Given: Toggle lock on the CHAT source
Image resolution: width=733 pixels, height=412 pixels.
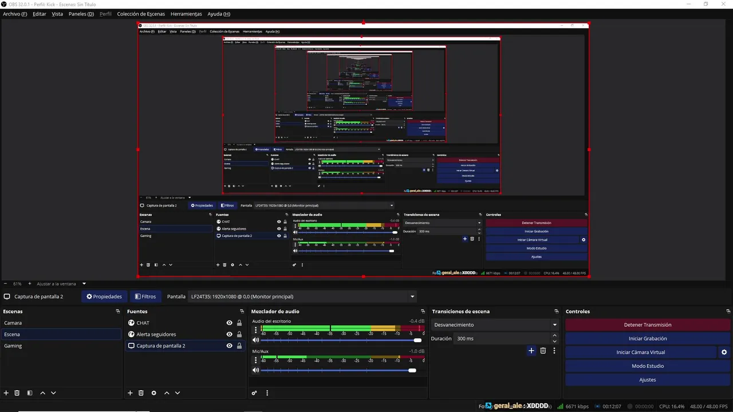Looking at the screenshot, I should [239, 323].
